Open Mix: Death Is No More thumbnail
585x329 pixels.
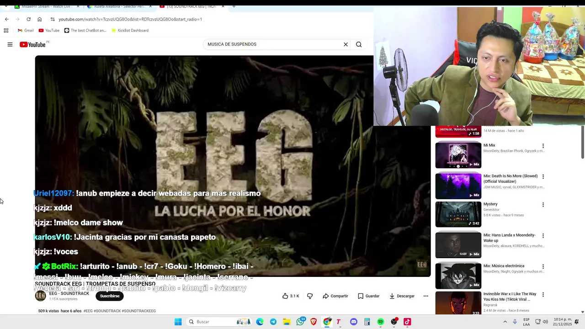tap(458, 186)
